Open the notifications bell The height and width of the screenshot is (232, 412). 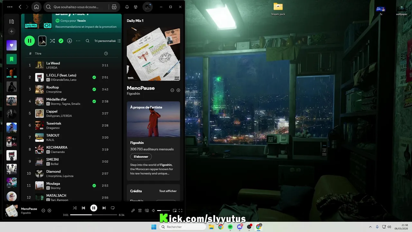coord(127,7)
